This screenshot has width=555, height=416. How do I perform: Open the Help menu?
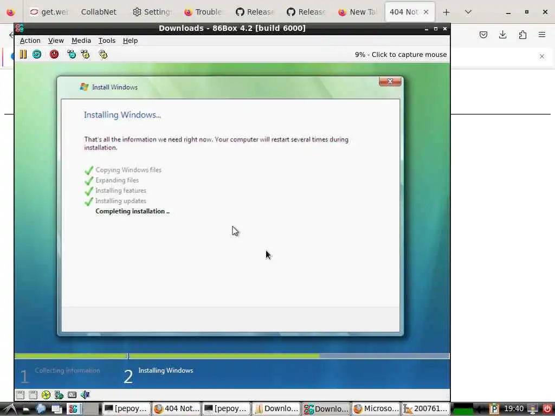click(130, 41)
